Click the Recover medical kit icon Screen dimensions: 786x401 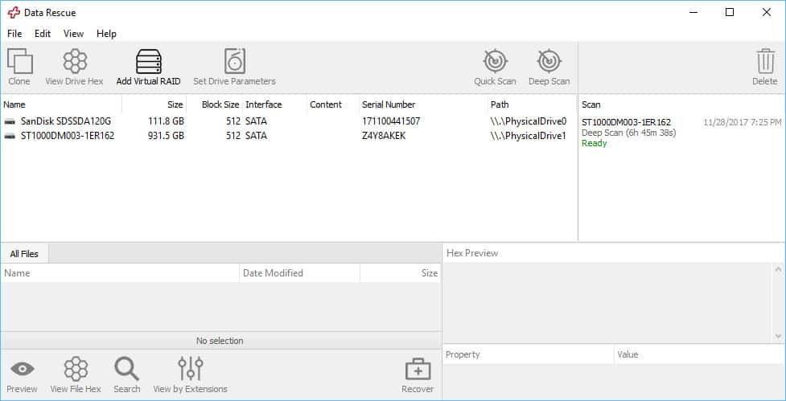point(418,370)
